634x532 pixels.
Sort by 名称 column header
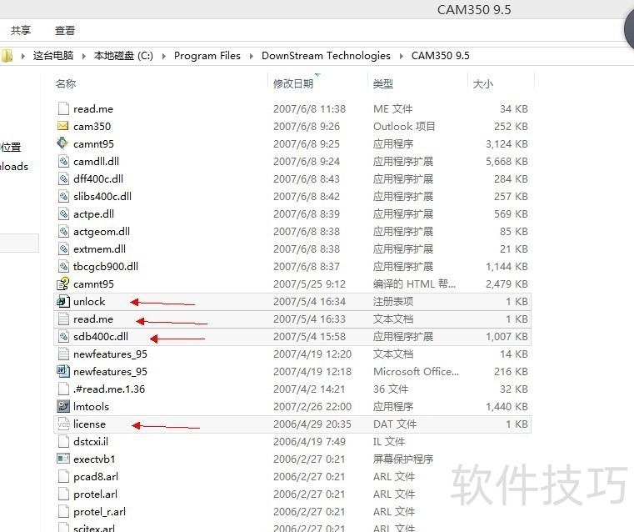[x=66, y=83]
